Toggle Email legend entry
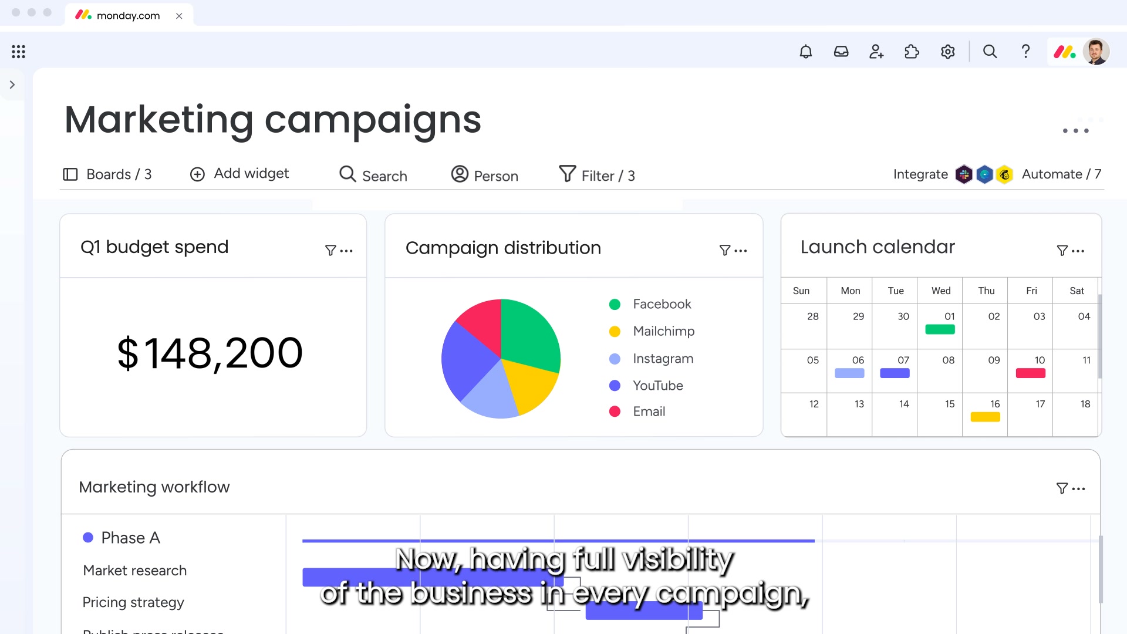Viewport: 1127px width, 634px height. (637, 412)
